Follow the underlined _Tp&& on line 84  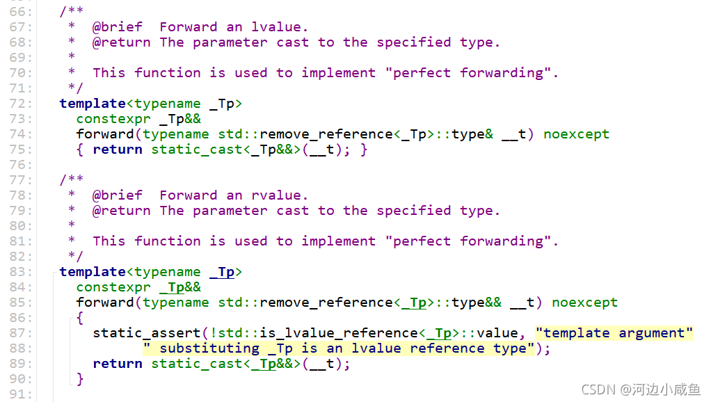click(180, 287)
